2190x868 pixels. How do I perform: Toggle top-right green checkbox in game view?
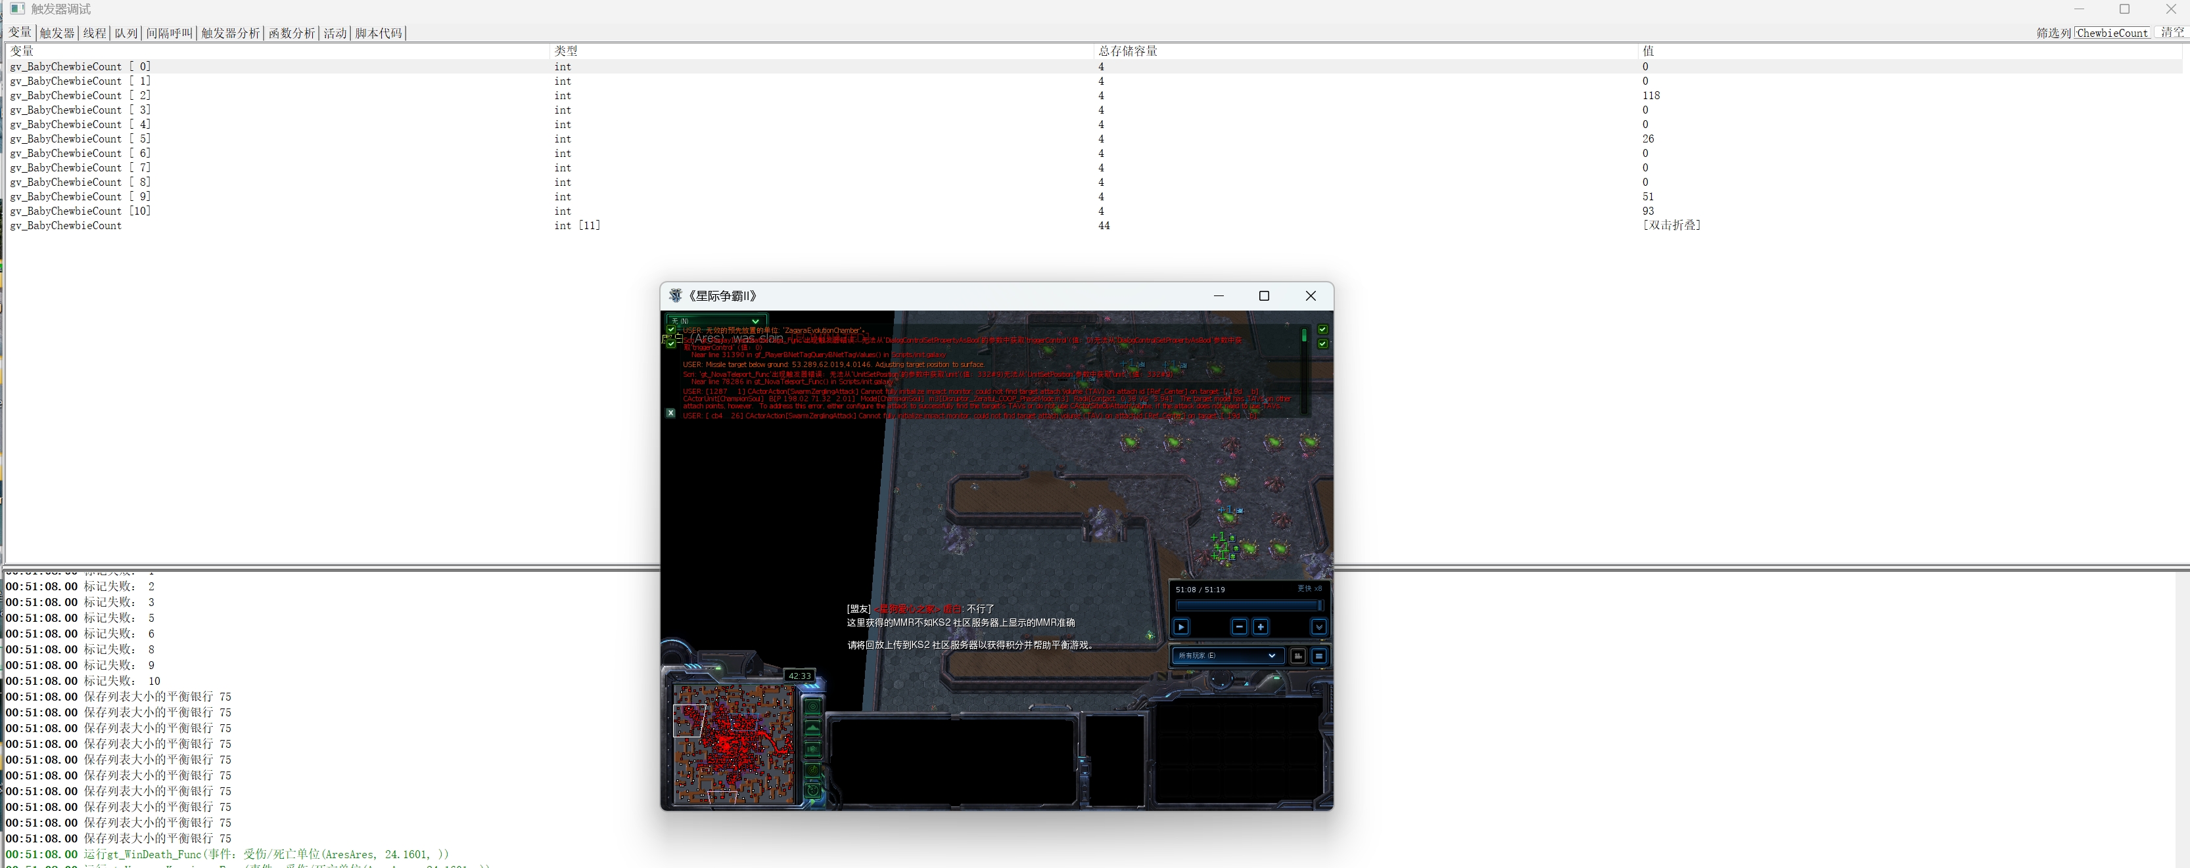coord(1322,330)
